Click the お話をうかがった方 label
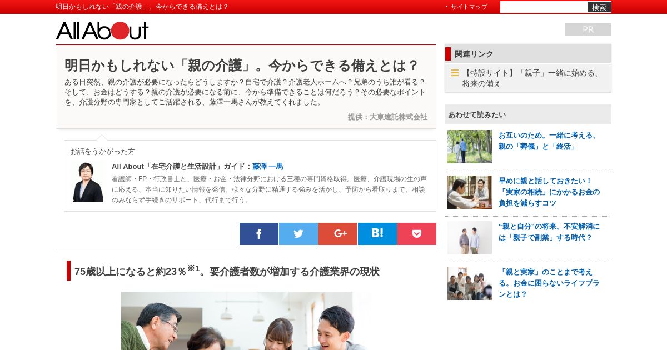667x350 pixels. pos(102,151)
